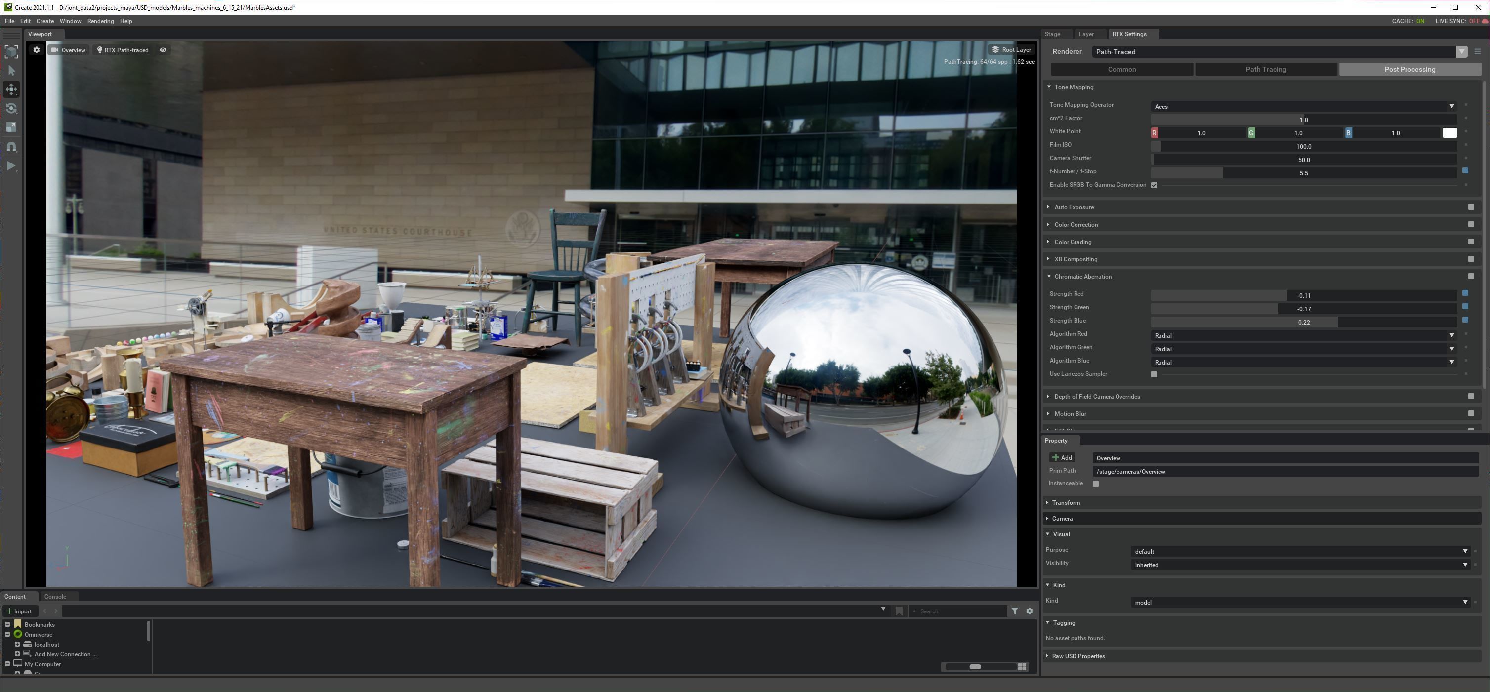Select the Rotate tool

pyautogui.click(x=11, y=109)
